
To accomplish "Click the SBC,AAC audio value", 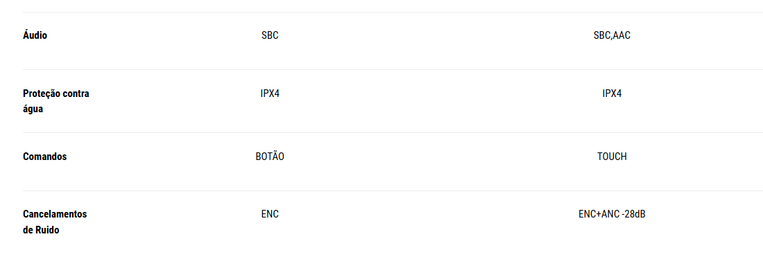I will [x=612, y=35].
